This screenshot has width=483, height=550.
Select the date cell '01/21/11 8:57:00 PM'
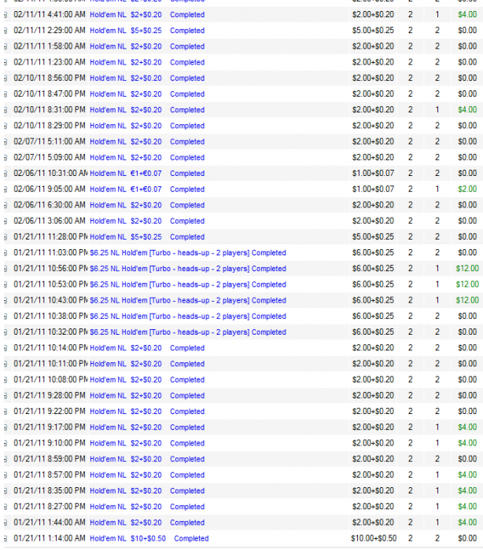point(50,475)
